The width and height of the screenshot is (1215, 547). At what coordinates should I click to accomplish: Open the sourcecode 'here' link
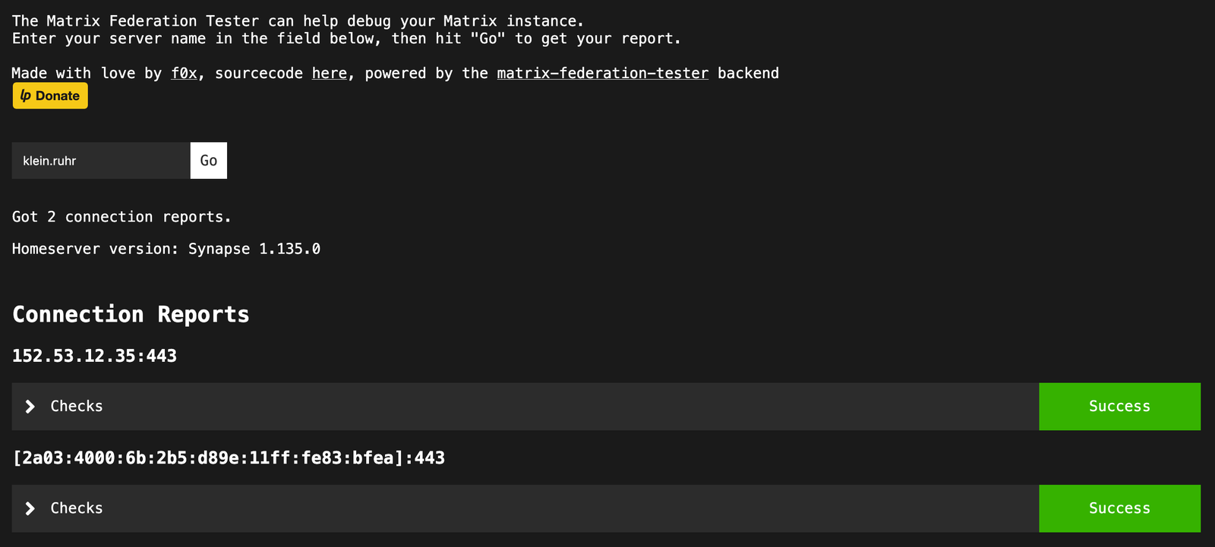[330, 73]
